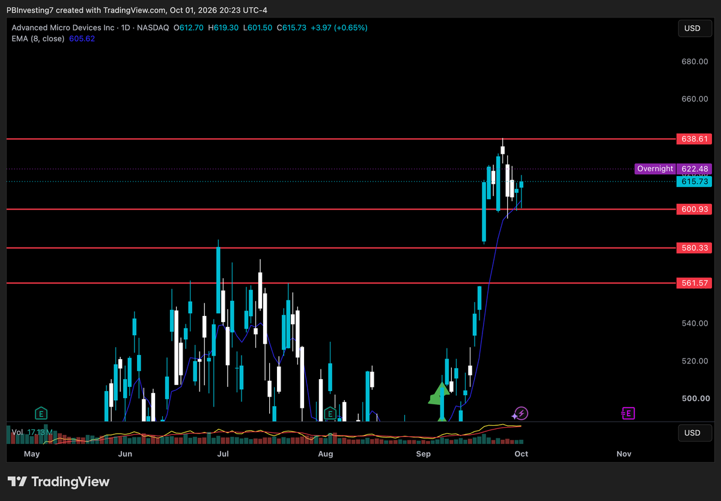Click the Aug label on time axis
Viewport: 721px width, 501px height.
coord(325,454)
